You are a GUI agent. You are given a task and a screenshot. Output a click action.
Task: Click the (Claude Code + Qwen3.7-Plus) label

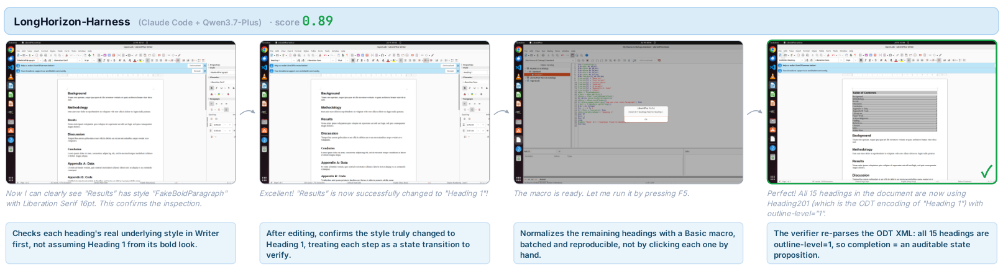pos(200,22)
